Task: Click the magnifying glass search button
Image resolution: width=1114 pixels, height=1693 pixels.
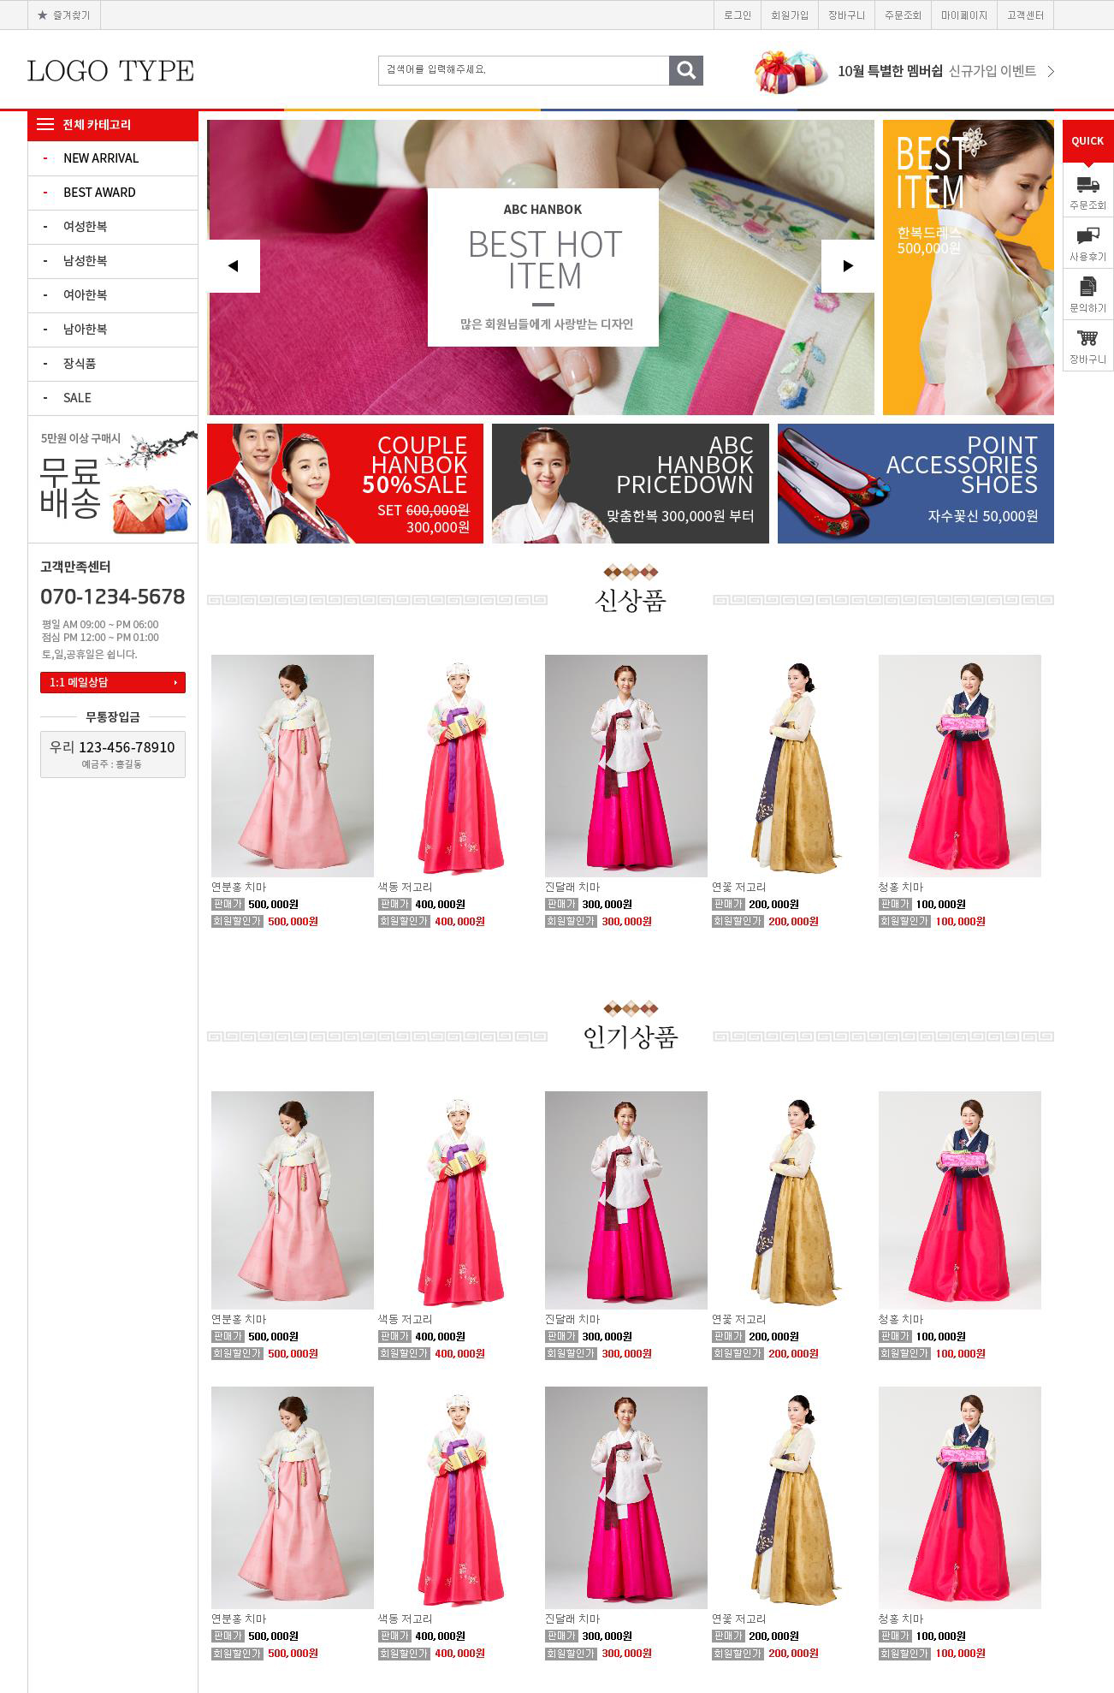Action: [x=685, y=70]
